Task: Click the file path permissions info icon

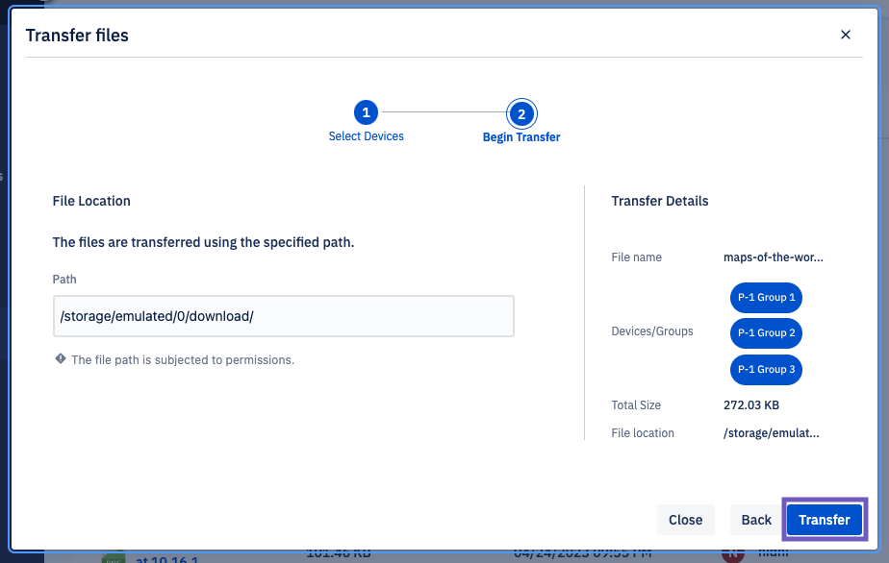Action: [x=60, y=359]
